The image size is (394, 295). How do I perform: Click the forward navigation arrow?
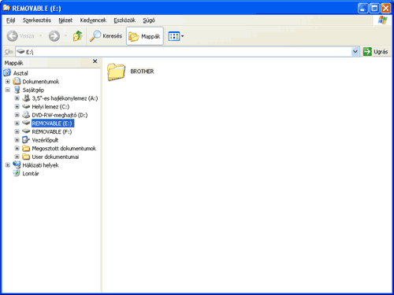click(54, 36)
